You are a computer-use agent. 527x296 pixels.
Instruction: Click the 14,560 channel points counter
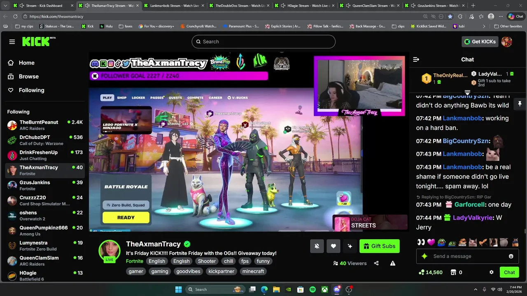[430, 272]
